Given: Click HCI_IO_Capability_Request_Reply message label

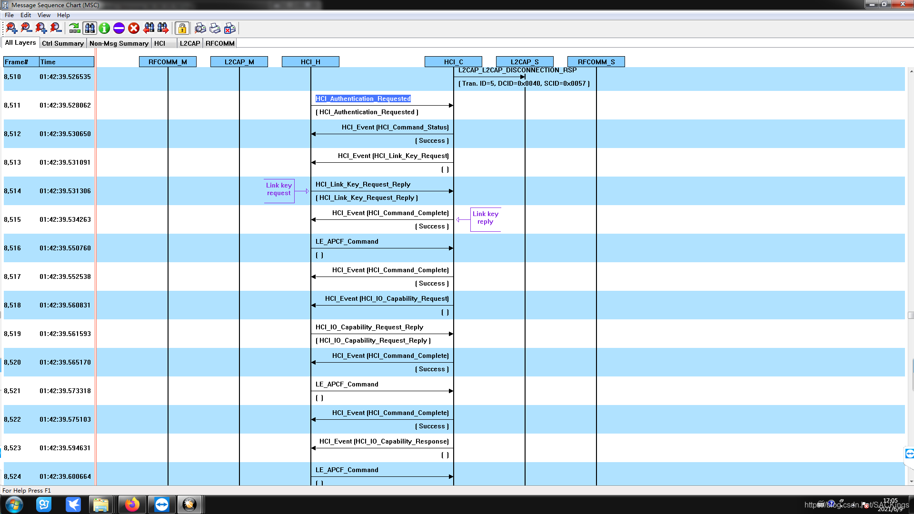Looking at the screenshot, I should click(369, 327).
